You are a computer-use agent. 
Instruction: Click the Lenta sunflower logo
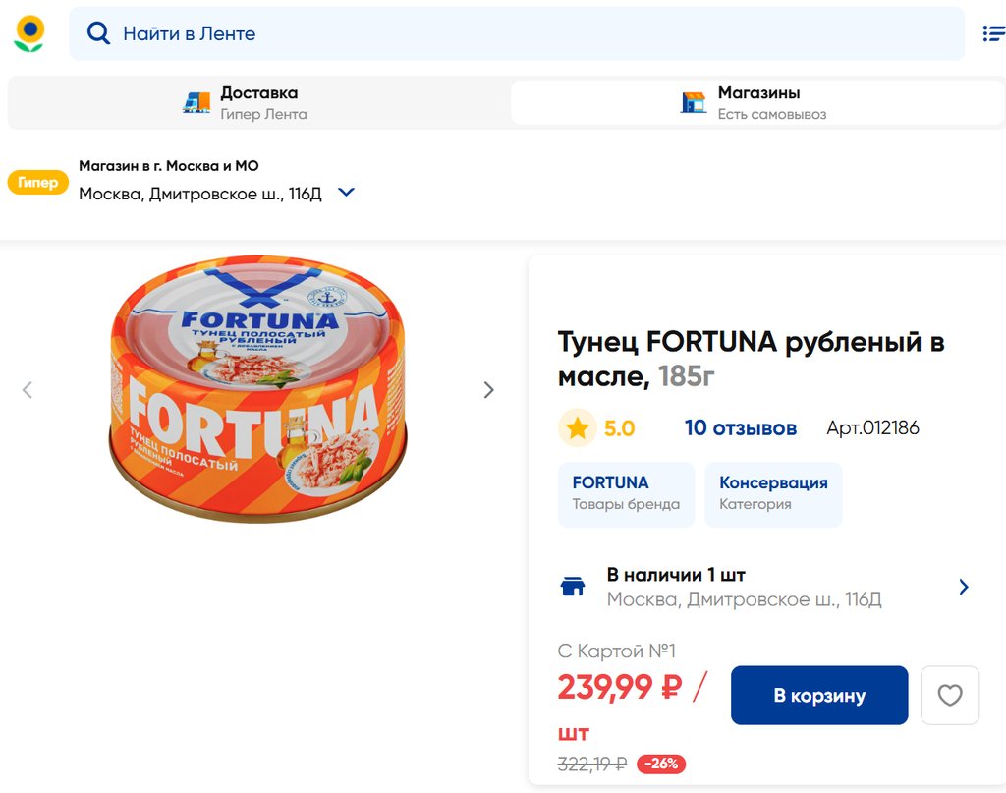click(x=28, y=33)
